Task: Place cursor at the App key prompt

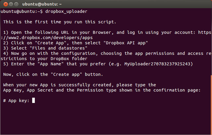Action: [x=33, y=100]
